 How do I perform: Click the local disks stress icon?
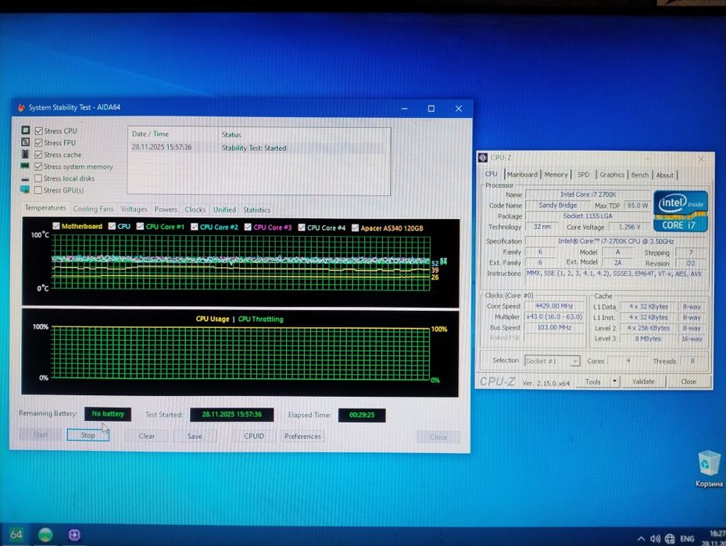pyautogui.click(x=25, y=179)
